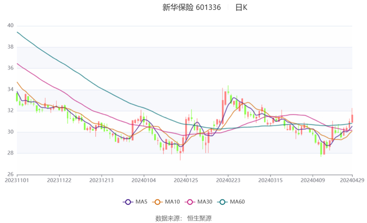Click the data source text 恒生聚源

pyautogui.click(x=199, y=218)
